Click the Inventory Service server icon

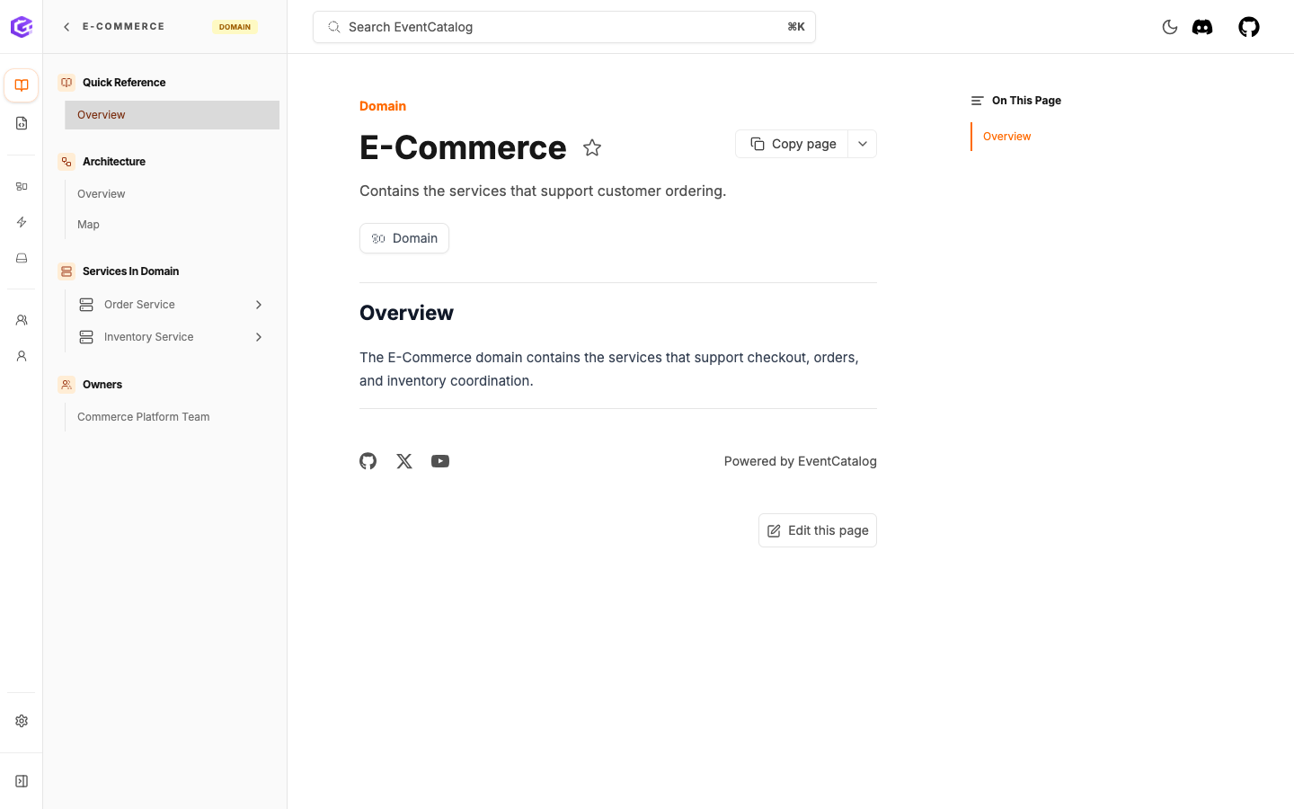(86, 337)
